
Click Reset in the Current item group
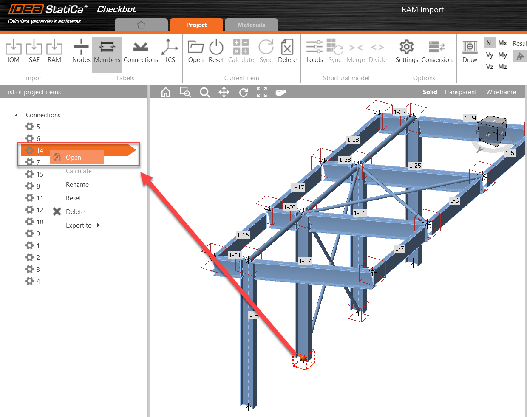[x=216, y=50]
